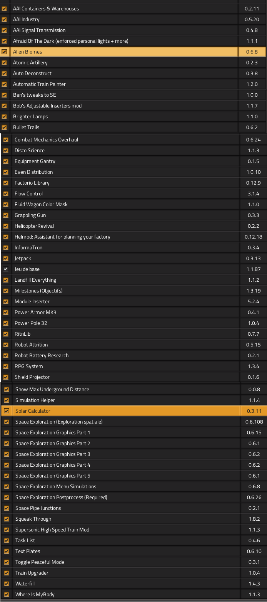Select Space Exploration Graphics Part 5
267x602 pixels.
[126, 476]
